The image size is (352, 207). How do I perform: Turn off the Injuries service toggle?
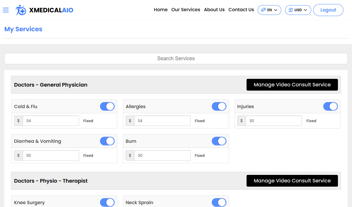pos(330,106)
